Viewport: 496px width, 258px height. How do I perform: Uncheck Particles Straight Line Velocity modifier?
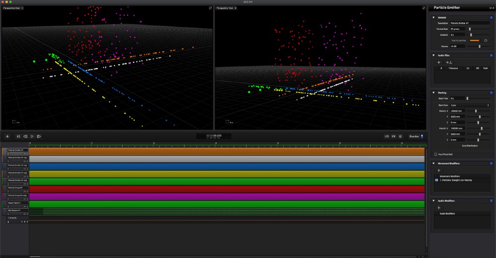point(436,180)
